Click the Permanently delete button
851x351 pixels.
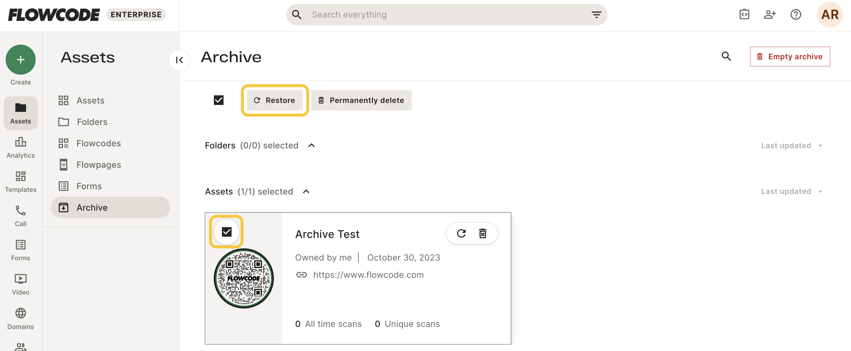(x=361, y=100)
